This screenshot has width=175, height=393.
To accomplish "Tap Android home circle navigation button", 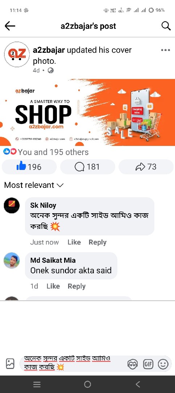I will [87, 384].
